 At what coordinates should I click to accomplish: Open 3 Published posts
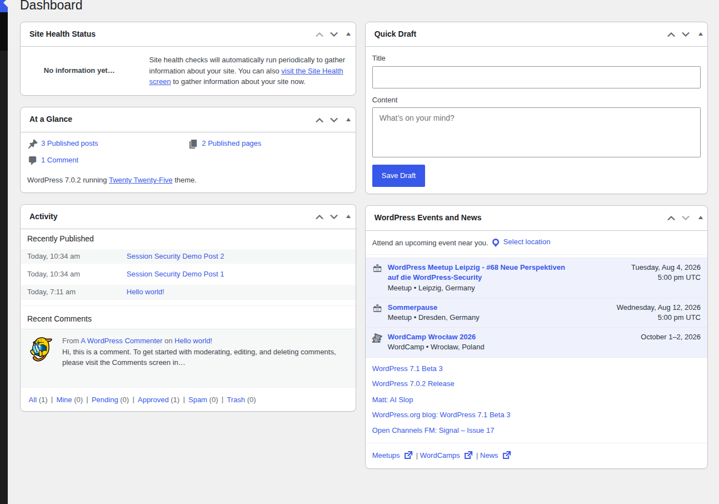pos(69,143)
